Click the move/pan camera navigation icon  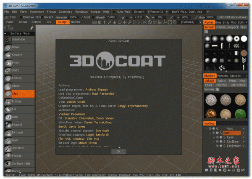[125, 22]
